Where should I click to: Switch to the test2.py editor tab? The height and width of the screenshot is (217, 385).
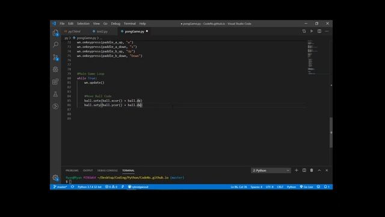[102, 31]
